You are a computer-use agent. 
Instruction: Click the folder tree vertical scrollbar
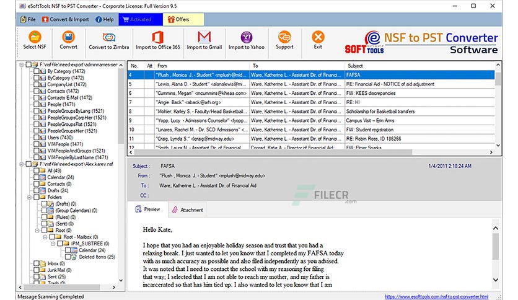click(121, 107)
